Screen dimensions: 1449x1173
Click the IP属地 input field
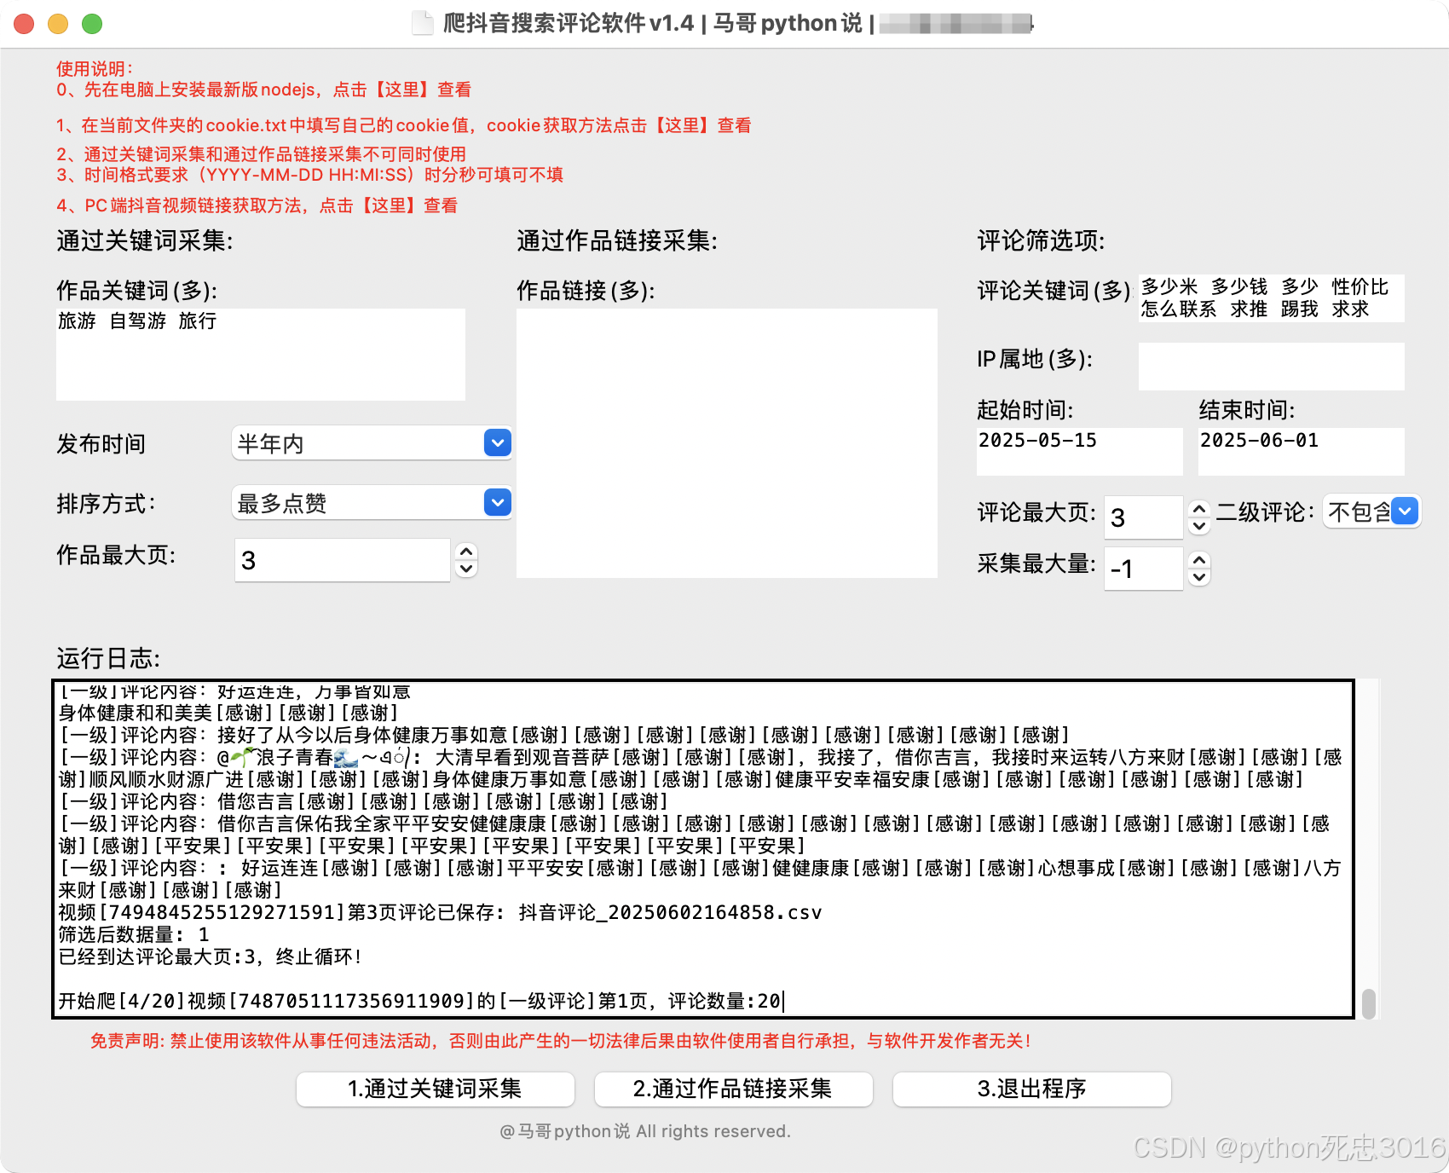point(1271,367)
